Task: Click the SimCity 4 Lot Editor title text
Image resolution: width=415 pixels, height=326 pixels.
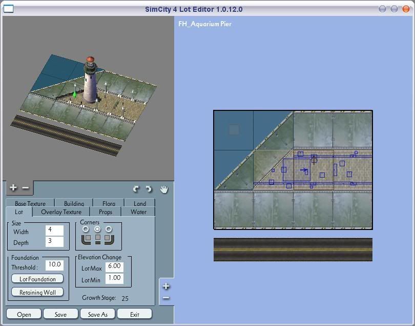Action: pyautogui.click(x=194, y=9)
